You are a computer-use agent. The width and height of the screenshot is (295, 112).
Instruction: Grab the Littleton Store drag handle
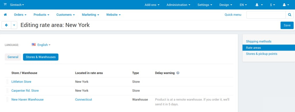7,82
